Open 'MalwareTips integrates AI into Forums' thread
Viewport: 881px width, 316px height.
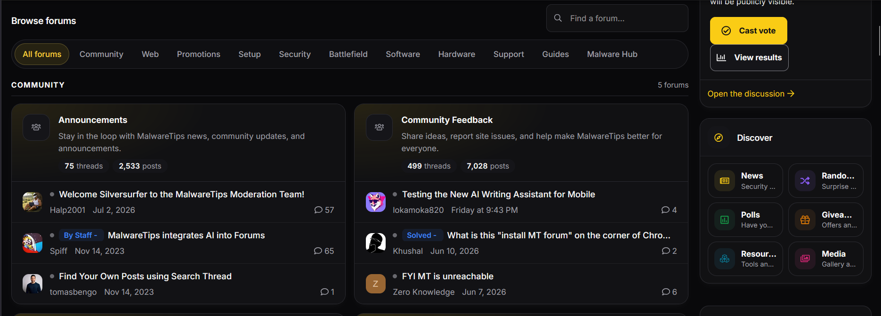tap(186, 235)
